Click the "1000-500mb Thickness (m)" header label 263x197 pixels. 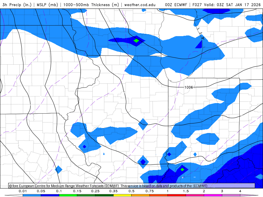[91, 5]
